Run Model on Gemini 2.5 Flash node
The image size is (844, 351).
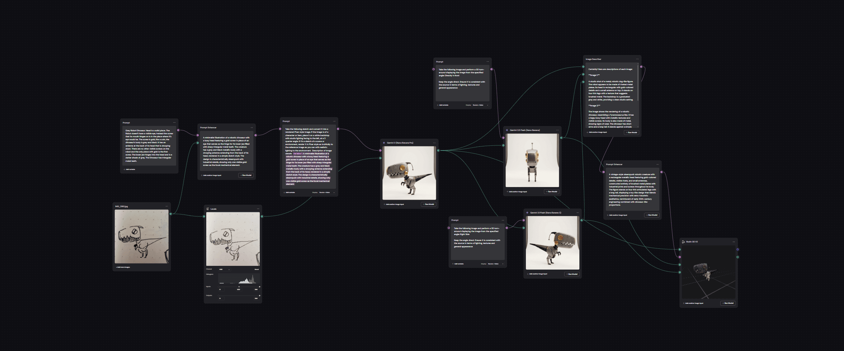pyautogui.click(x=552, y=191)
